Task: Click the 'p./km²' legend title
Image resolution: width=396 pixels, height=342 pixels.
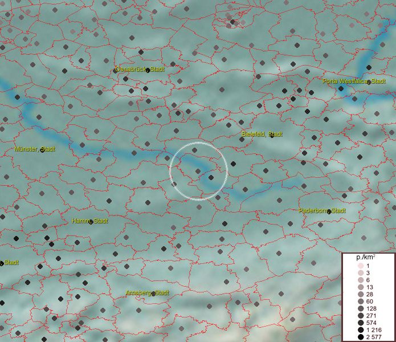Action: (x=366, y=258)
